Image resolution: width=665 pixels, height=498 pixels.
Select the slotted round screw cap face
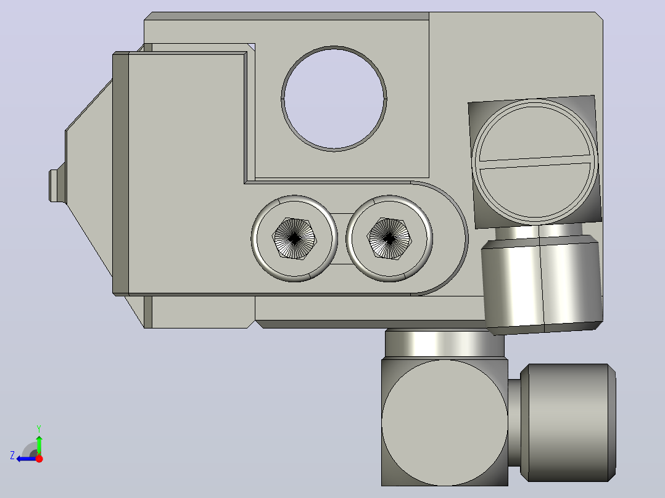coord(535,161)
